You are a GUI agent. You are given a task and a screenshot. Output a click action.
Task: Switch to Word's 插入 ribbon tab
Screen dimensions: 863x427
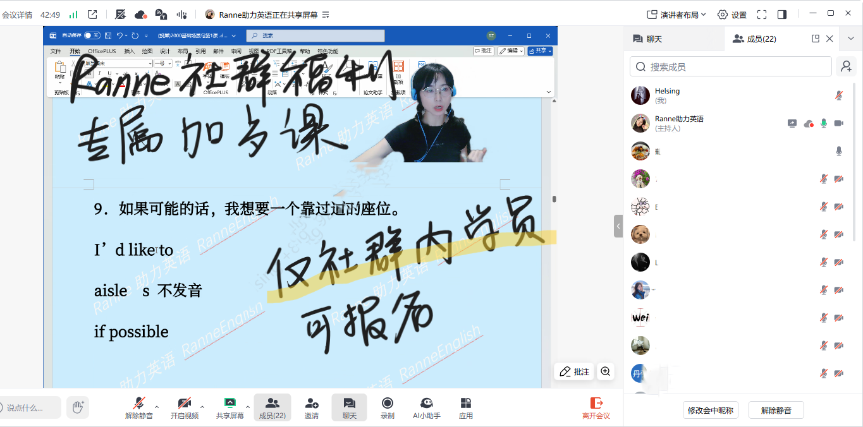pos(130,51)
